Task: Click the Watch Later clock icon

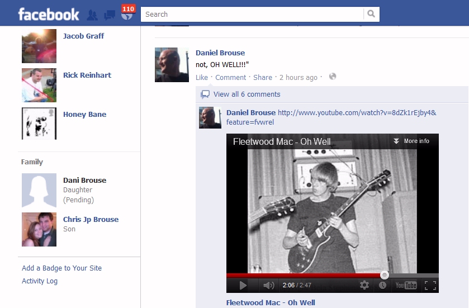Action: [x=382, y=285]
